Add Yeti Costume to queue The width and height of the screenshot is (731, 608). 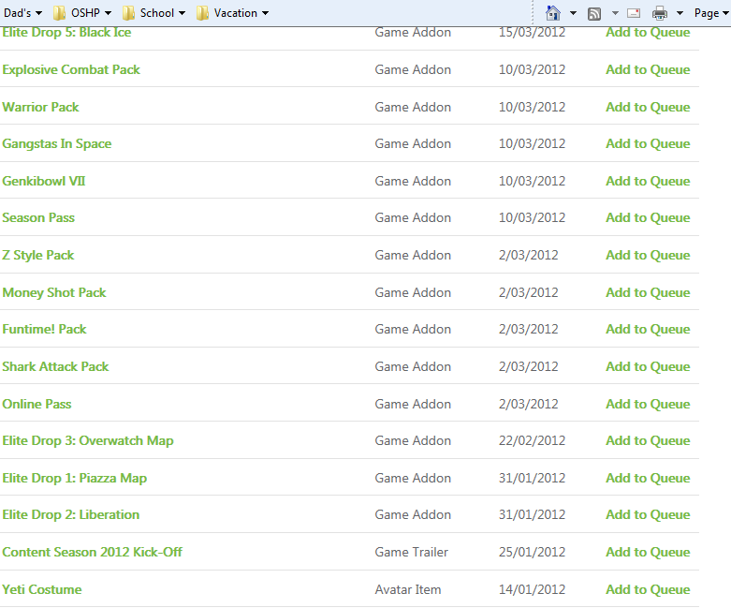pos(648,589)
